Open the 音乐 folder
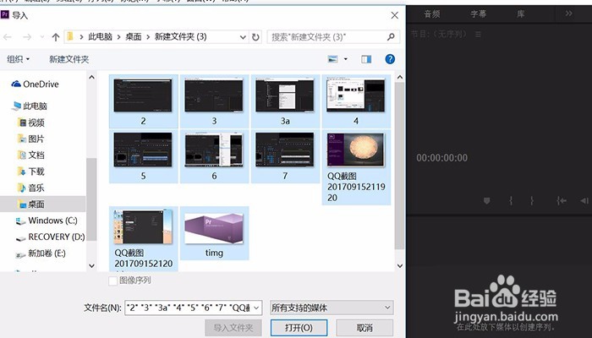 31,188
